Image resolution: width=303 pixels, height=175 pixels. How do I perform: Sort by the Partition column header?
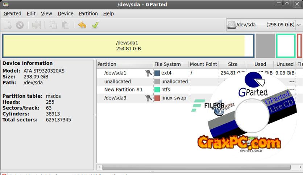pyautogui.click(x=125, y=64)
